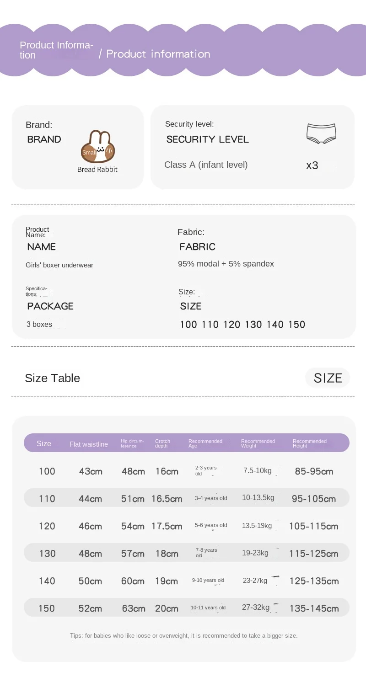
Task: Click the Flat waistline column header
Action: [x=89, y=444]
